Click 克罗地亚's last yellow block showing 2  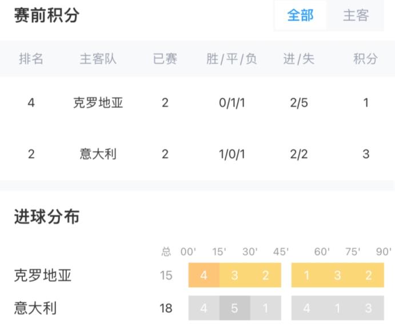tap(369, 276)
